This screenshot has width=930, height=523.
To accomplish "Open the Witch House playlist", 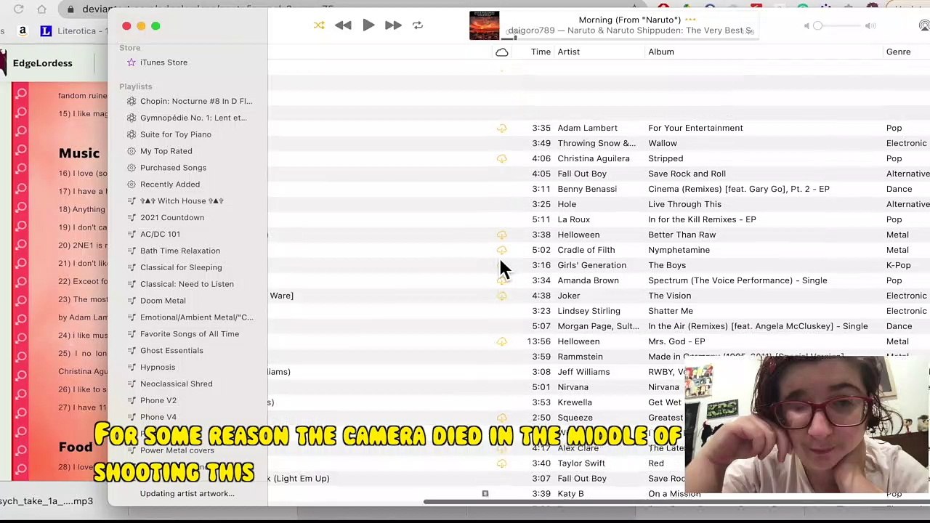I will tap(182, 201).
